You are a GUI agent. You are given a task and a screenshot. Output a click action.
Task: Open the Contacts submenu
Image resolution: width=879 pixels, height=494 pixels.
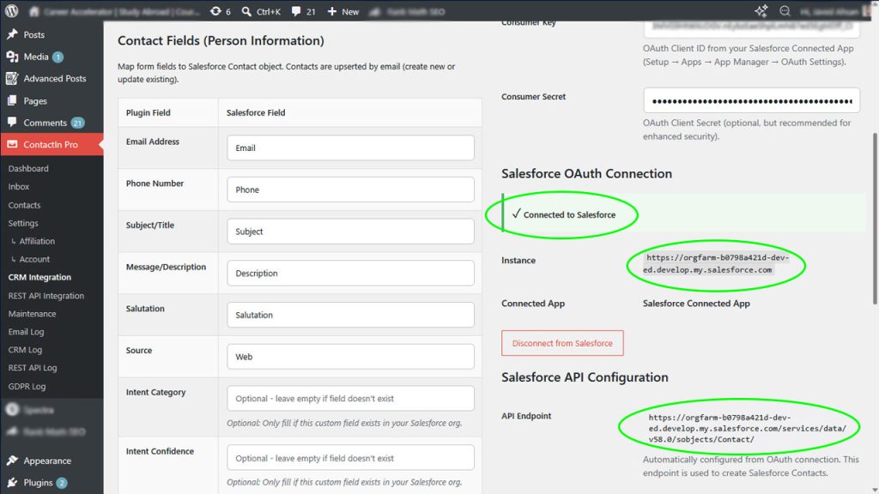point(24,205)
